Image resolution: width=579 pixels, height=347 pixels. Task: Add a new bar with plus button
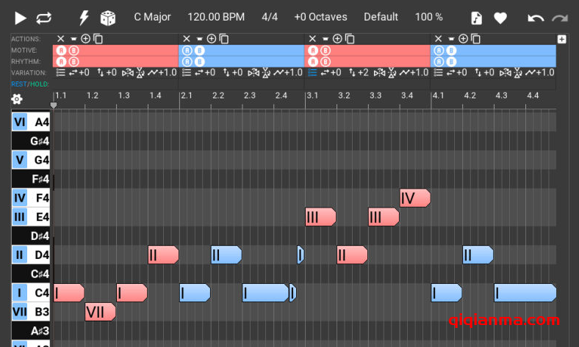point(562,40)
